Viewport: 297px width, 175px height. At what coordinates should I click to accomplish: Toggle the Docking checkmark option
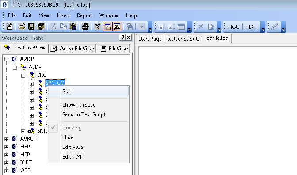click(x=88, y=128)
